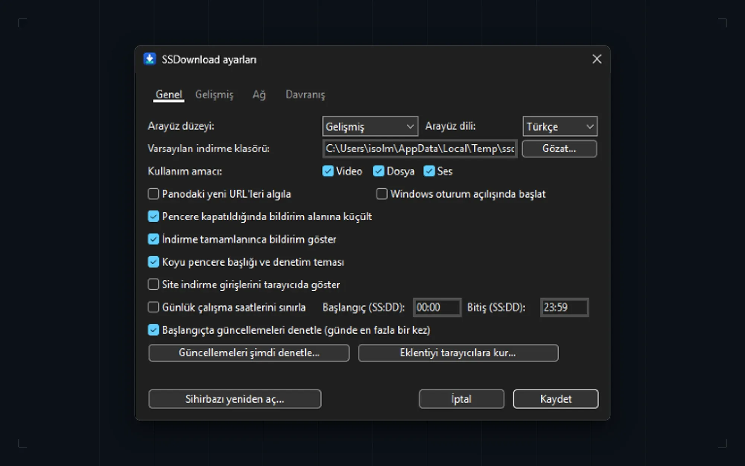745x466 pixels.
Task: Enable Panodaki yeni URL'leri algıla
Action: (x=153, y=194)
